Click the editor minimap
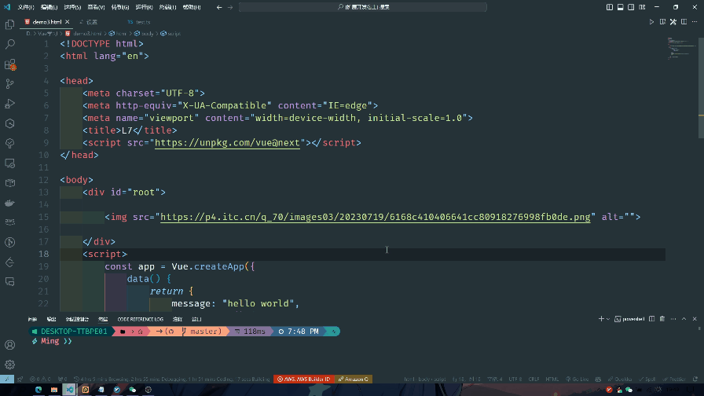Screen dimensions: 704x396 tap(681, 49)
